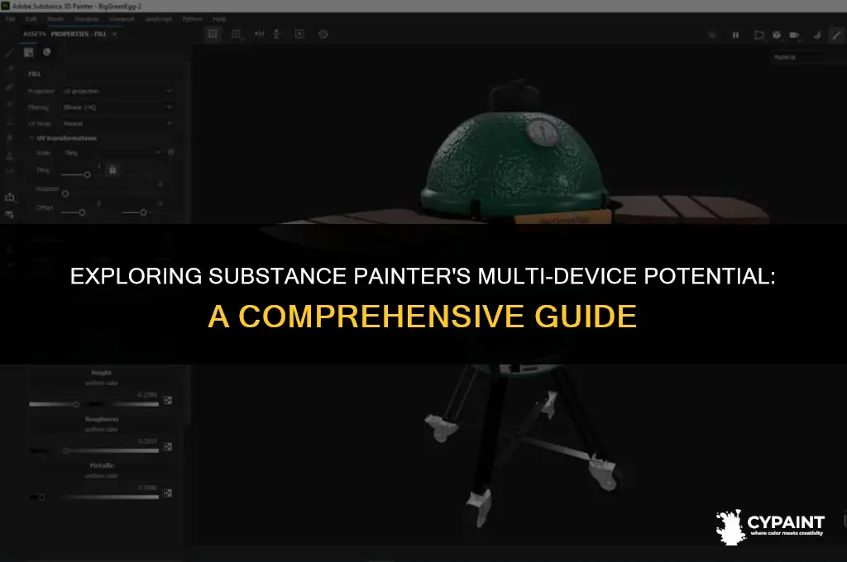Click the Height value field above its slider
The width and height of the screenshot is (847, 562).
[147, 395]
